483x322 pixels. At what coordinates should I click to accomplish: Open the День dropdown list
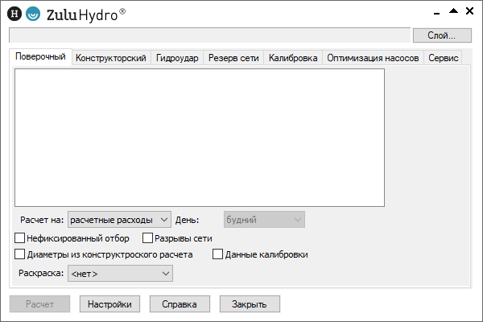tap(264, 219)
